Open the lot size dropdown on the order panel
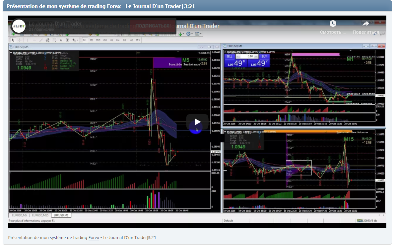This screenshot has height=247, width=393. coord(238,56)
